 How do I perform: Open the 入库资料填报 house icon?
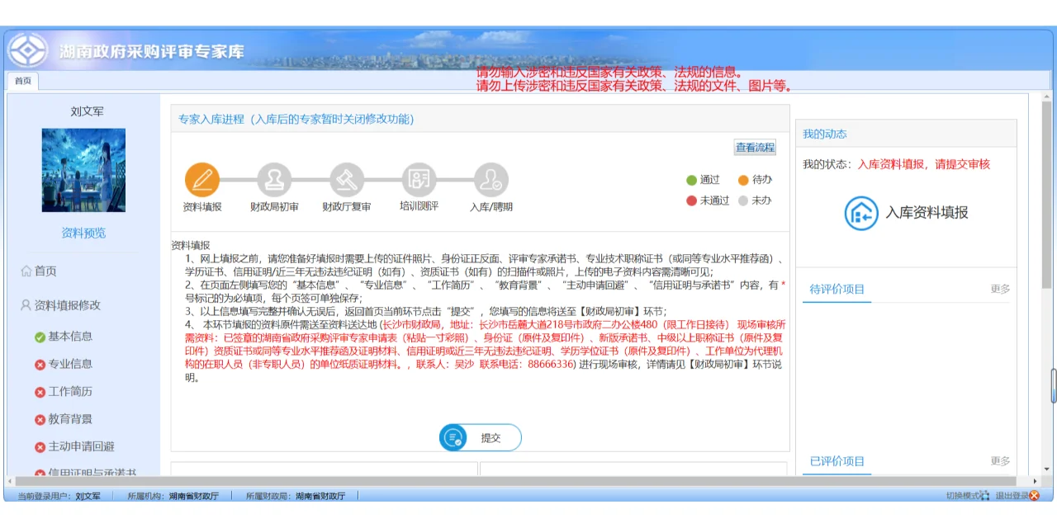861,211
